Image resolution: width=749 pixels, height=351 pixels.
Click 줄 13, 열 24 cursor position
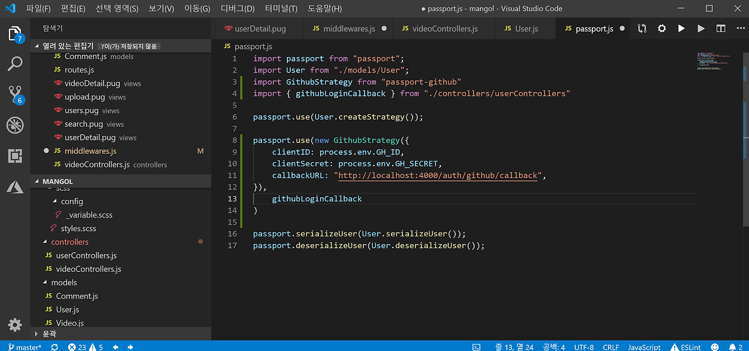click(x=514, y=347)
